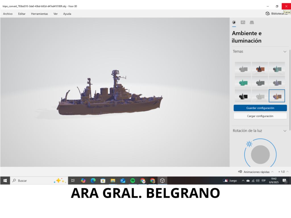Collapse the Rotación de la luz section
Viewport: 291px width, 218px height.
click(x=285, y=131)
